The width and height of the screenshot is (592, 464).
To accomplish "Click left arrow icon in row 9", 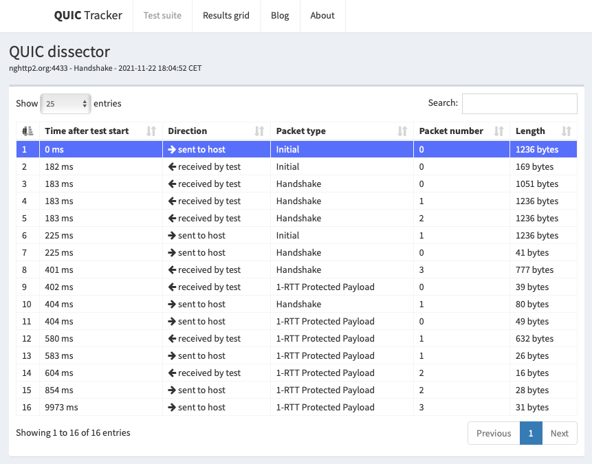I will 172,287.
